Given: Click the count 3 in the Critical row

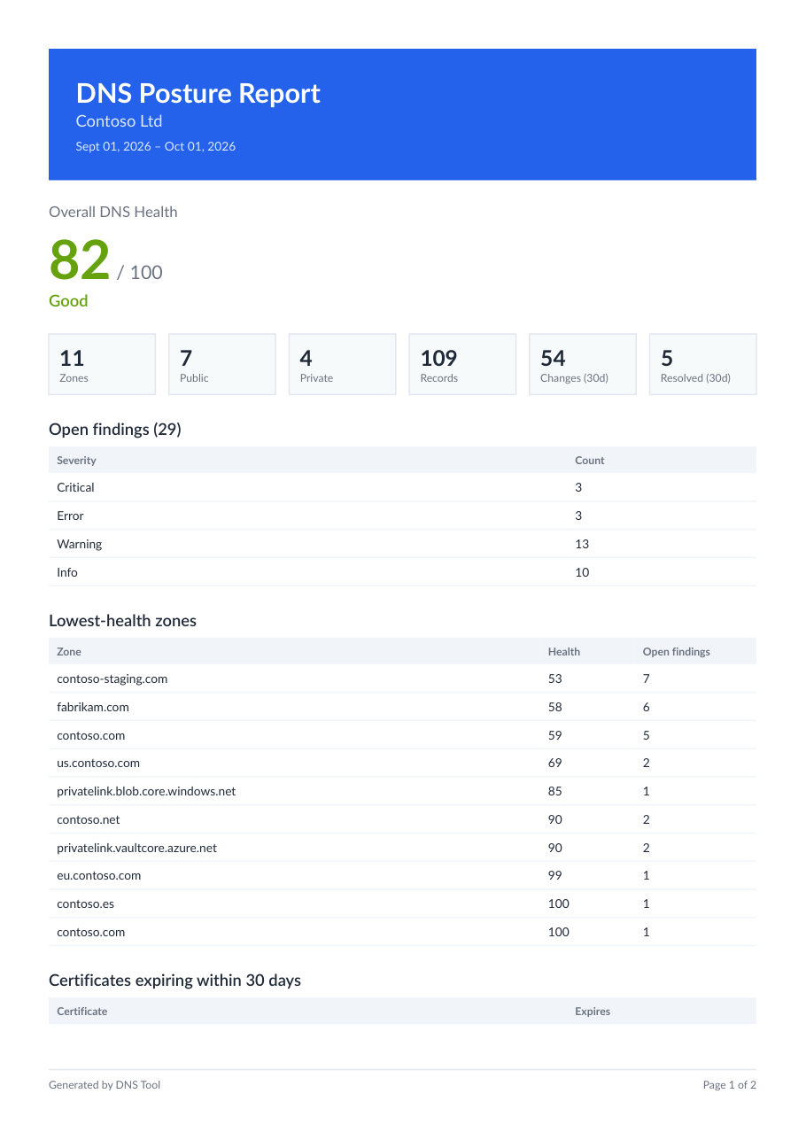Looking at the screenshot, I should coord(578,487).
